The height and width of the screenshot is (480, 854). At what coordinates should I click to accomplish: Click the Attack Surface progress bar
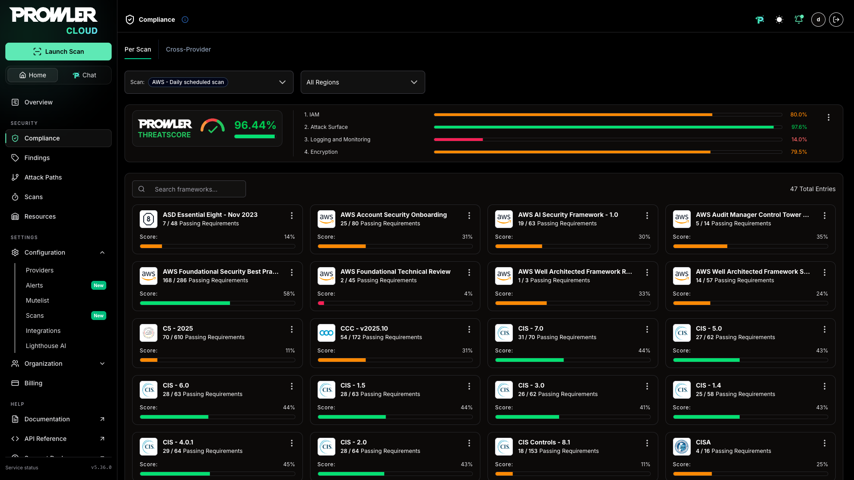click(x=608, y=127)
